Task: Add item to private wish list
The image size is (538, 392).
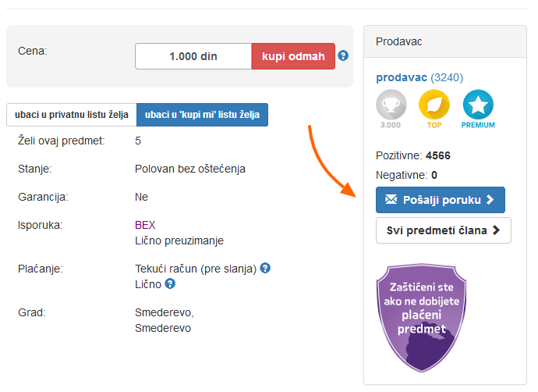Action: click(x=72, y=115)
